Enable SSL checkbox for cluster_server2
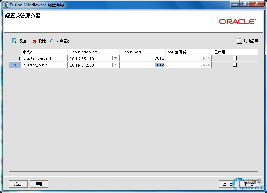267x193 pixels. [235, 65]
